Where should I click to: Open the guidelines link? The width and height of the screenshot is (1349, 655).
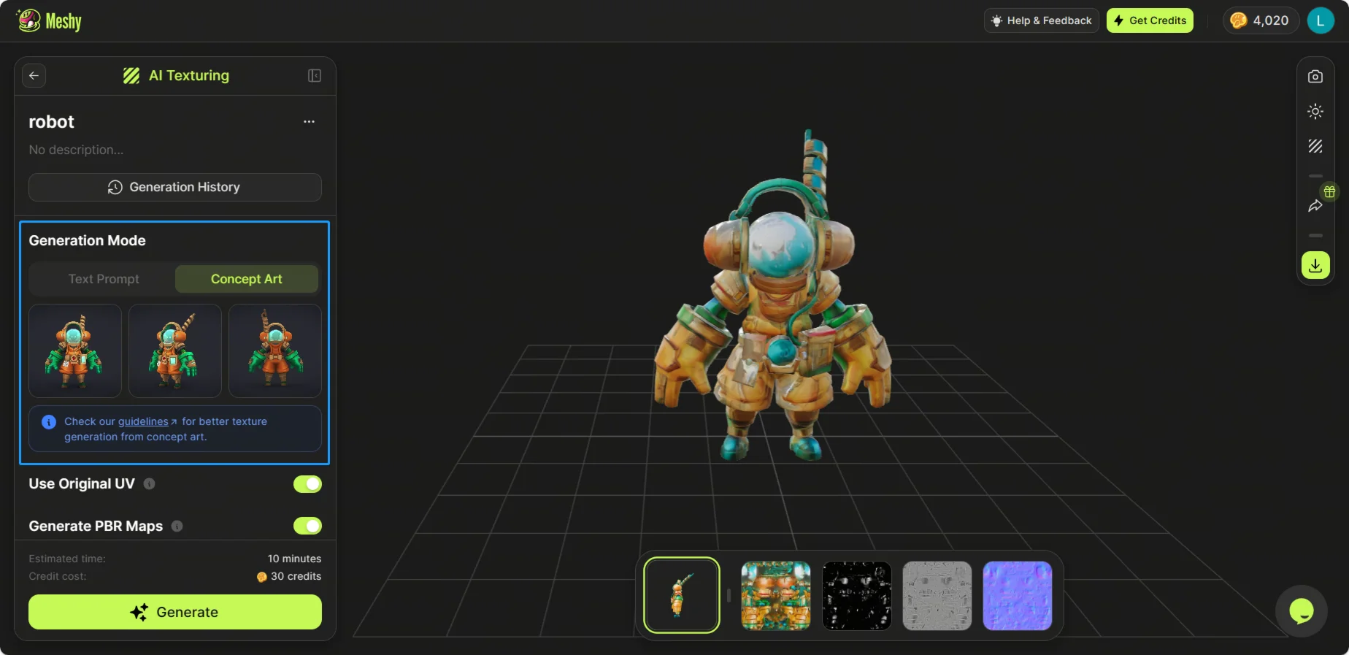(x=147, y=421)
